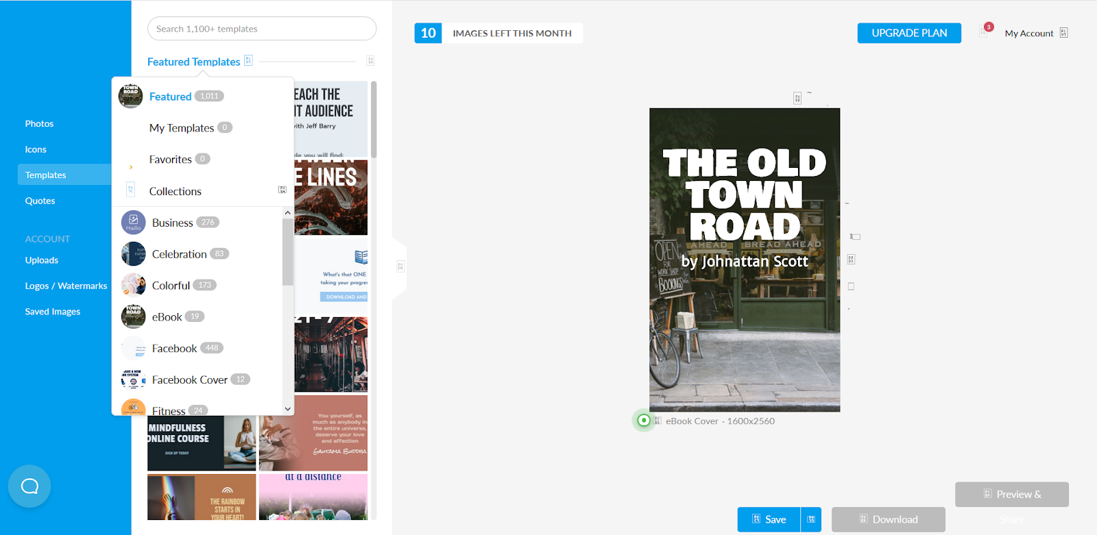
Task: Pick the Rainbow Starts In Your Heart template
Action: 202,497
